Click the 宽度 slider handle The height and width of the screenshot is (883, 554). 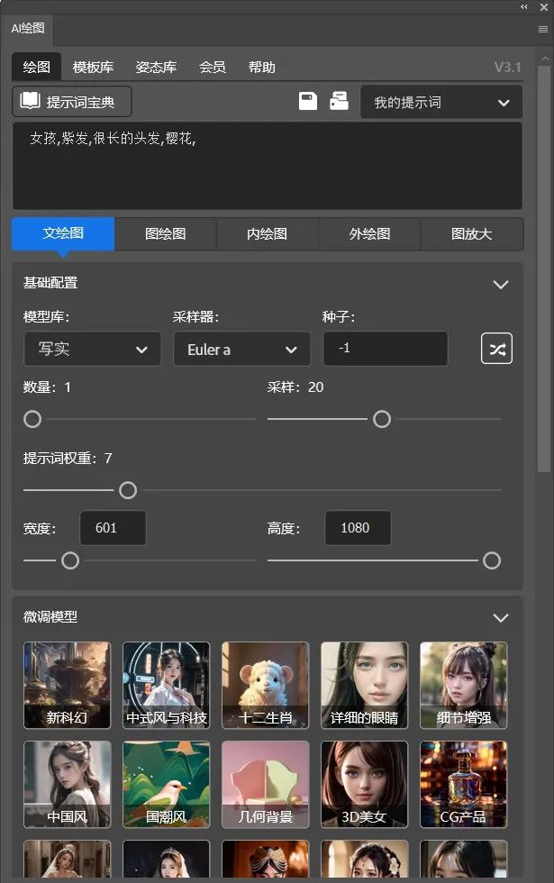pos(70,560)
